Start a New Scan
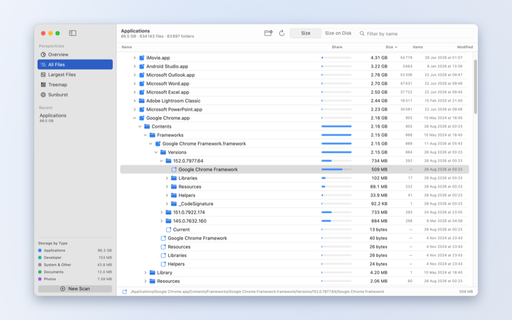 75,289
